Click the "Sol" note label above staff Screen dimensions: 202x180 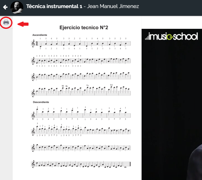click(111, 85)
